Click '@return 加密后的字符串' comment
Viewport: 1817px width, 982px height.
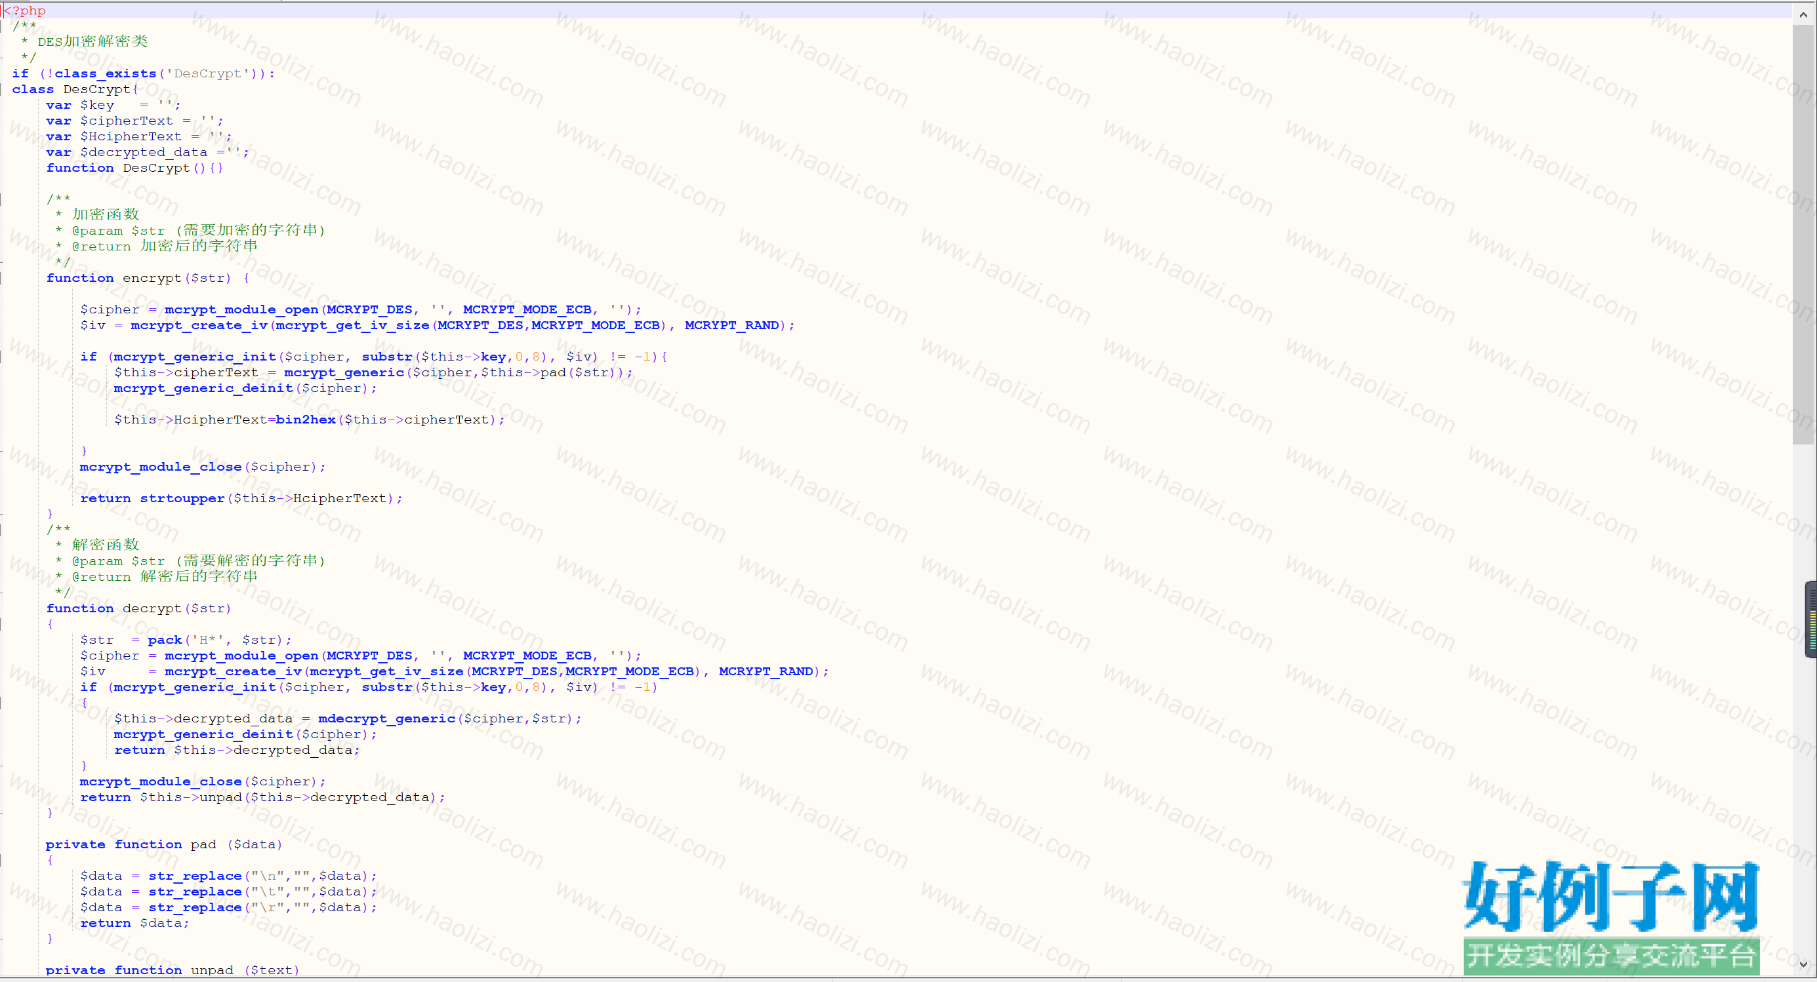point(165,246)
